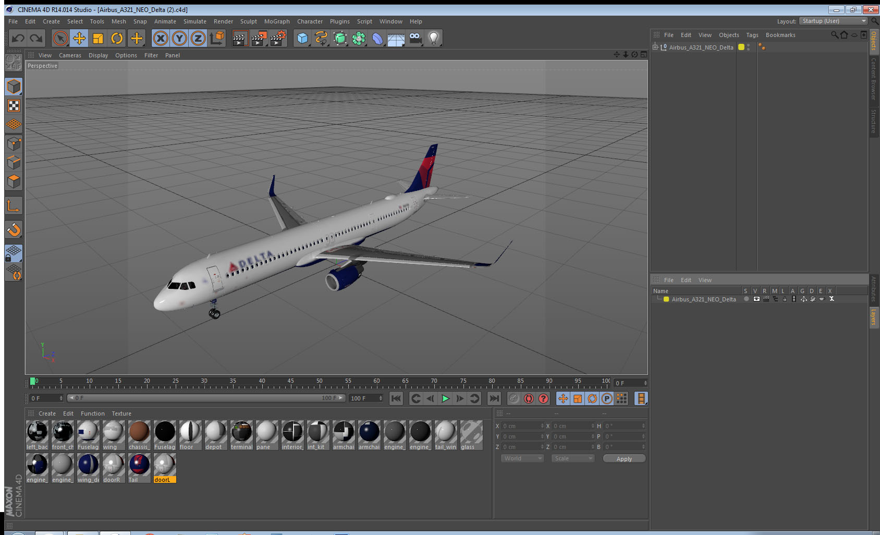This screenshot has height=535, width=880.
Task: Open the spline pen tool icon
Action: pos(321,38)
